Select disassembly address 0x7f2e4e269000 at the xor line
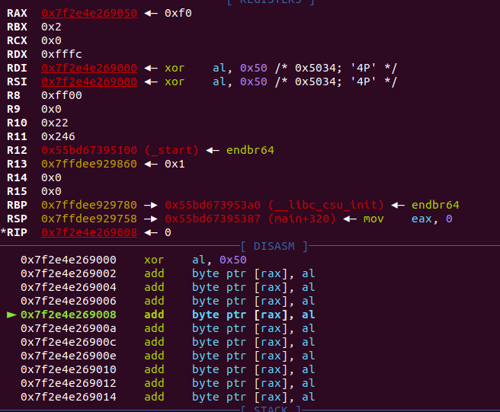The height and width of the screenshot is (412, 500). pyautogui.click(x=69, y=259)
